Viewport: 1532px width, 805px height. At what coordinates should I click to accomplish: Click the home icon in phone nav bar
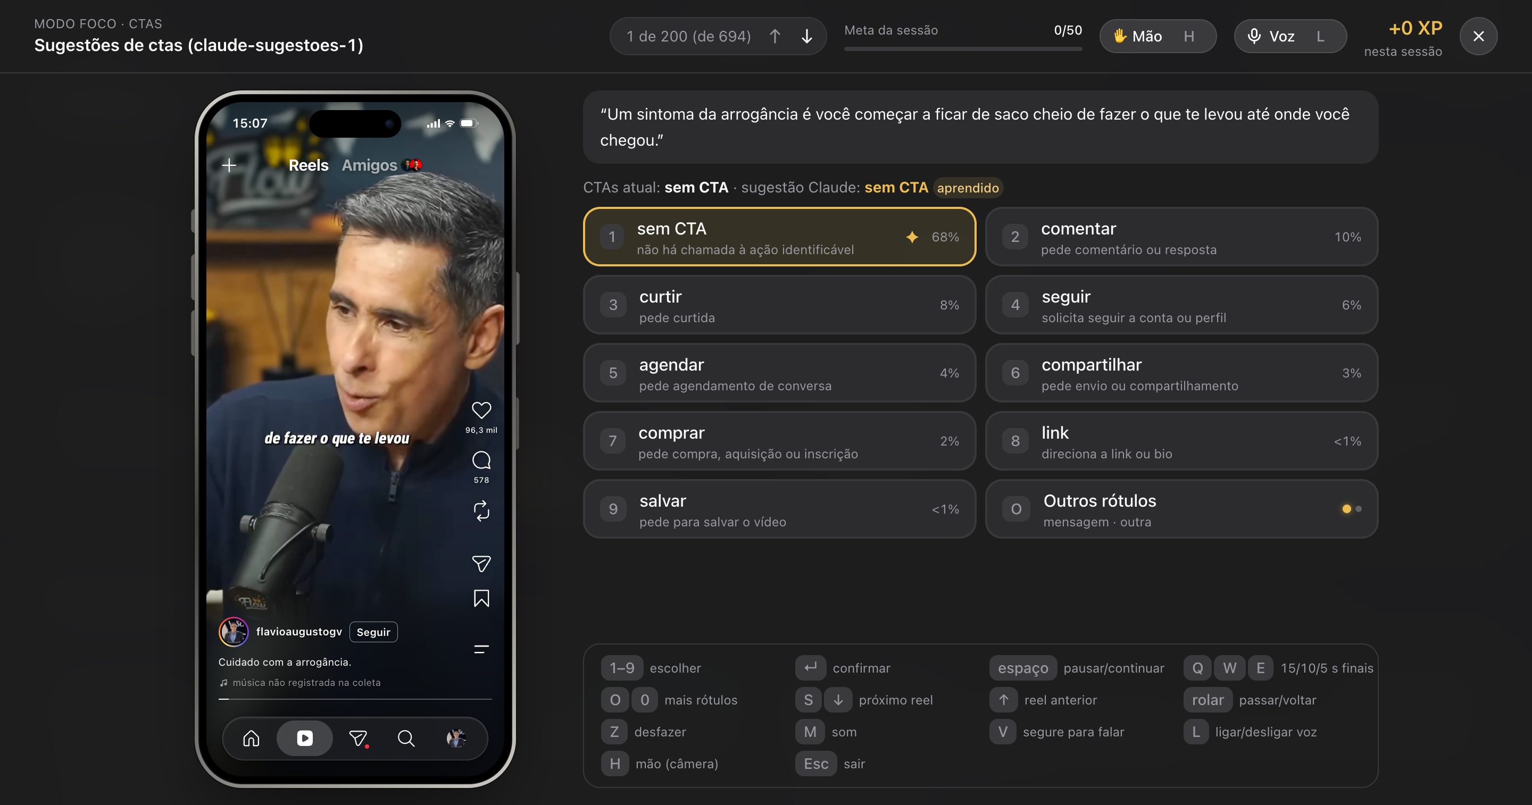click(251, 739)
